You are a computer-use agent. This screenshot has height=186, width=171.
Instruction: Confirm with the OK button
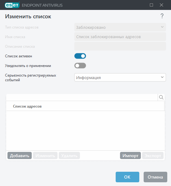pos(127,177)
